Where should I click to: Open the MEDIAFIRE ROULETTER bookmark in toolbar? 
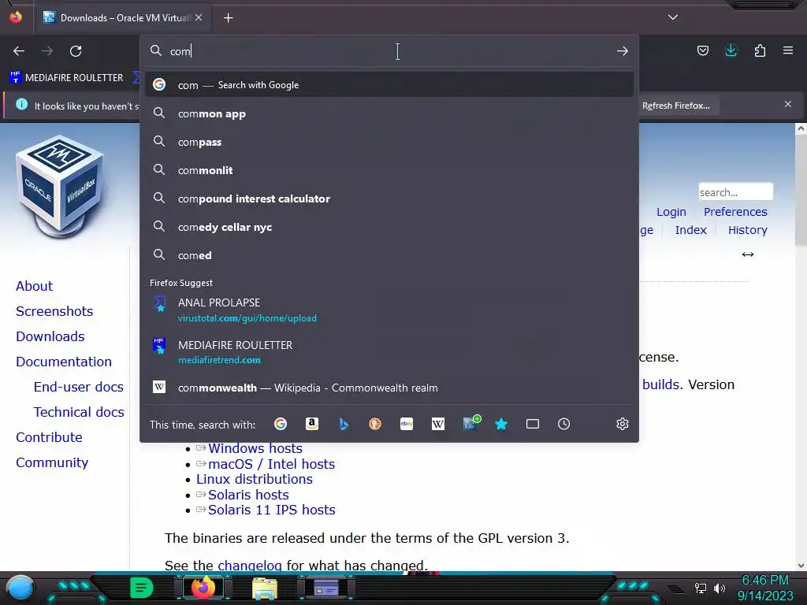(66, 78)
